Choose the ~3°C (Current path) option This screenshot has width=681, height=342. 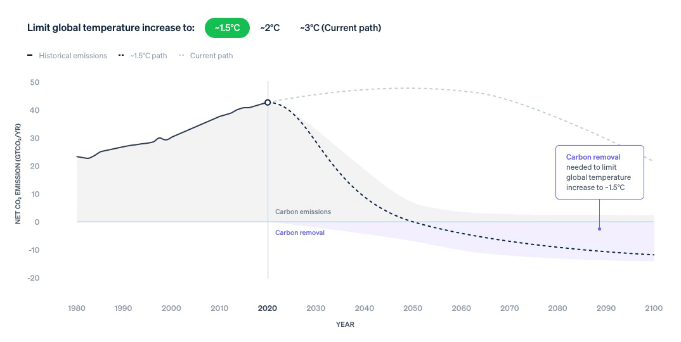click(x=340, y=28)
